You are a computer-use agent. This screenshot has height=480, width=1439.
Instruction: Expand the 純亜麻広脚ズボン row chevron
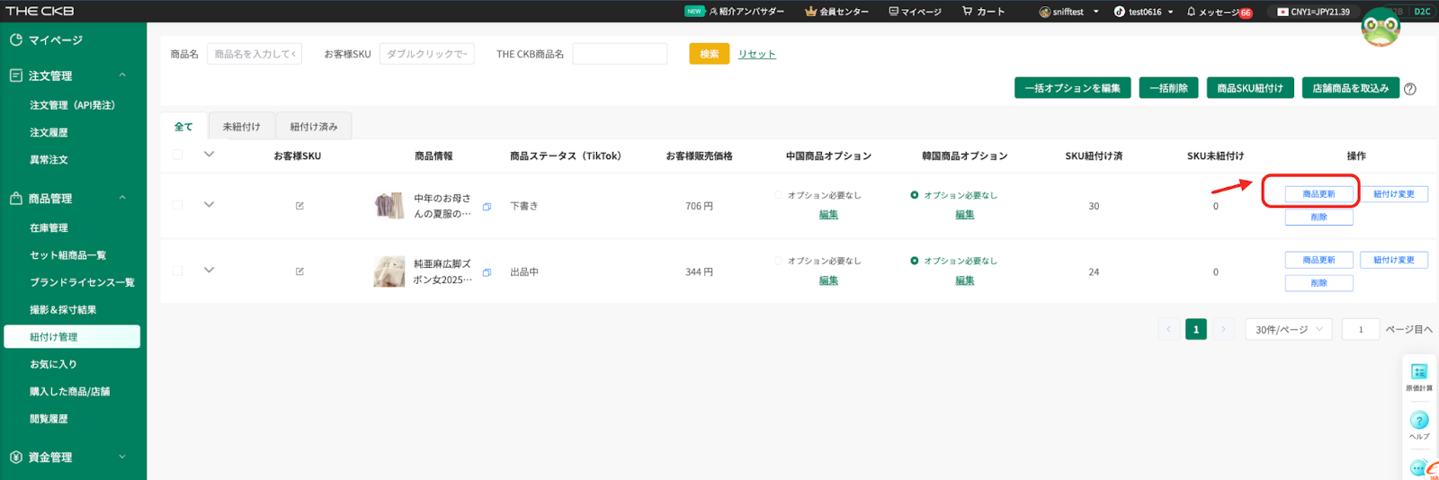pyautogui.click(x=209, y=270)
